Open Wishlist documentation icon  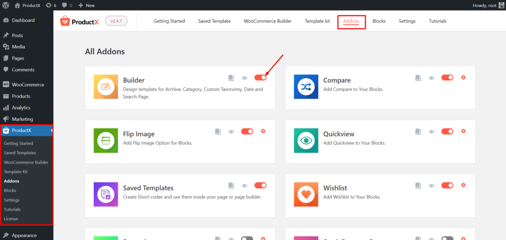(x=418, y=186)
